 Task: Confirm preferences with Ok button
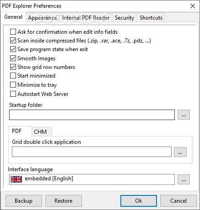139,201
